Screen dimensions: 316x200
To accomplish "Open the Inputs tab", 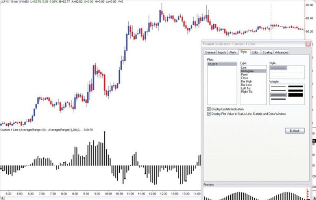I will pyautogui.click(x=222, y=52).
